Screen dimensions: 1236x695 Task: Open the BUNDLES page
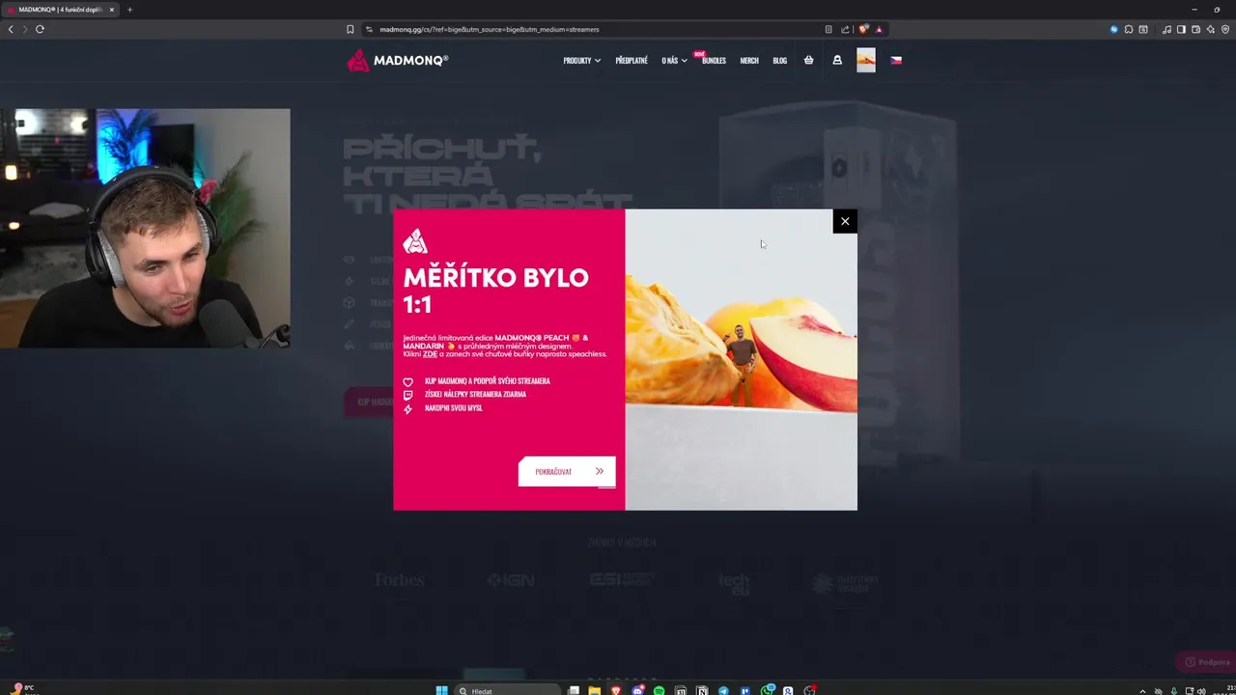coord(714,61)
